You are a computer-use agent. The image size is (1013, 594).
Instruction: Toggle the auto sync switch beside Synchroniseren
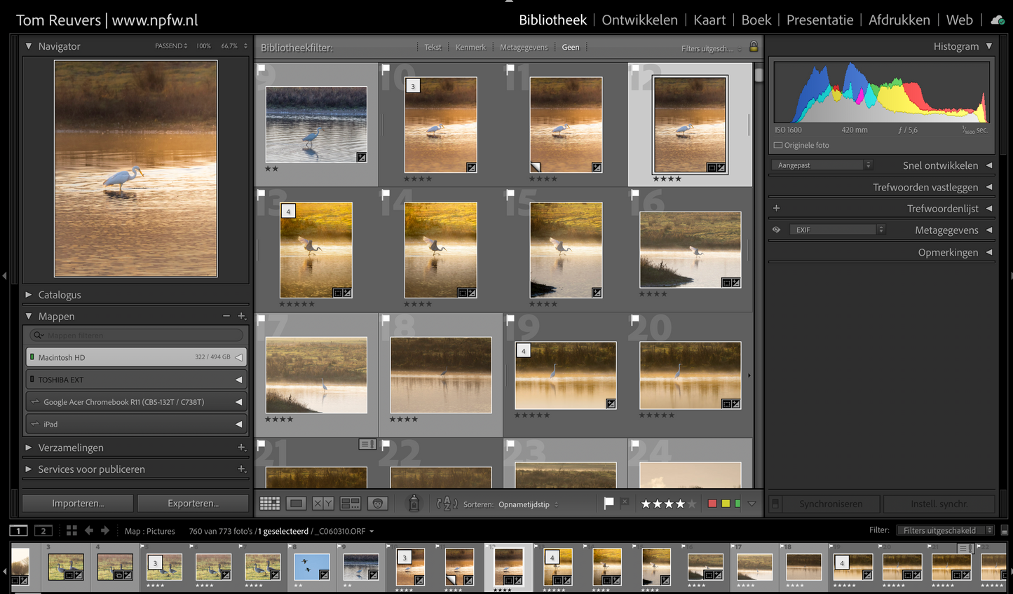(775, 504)
